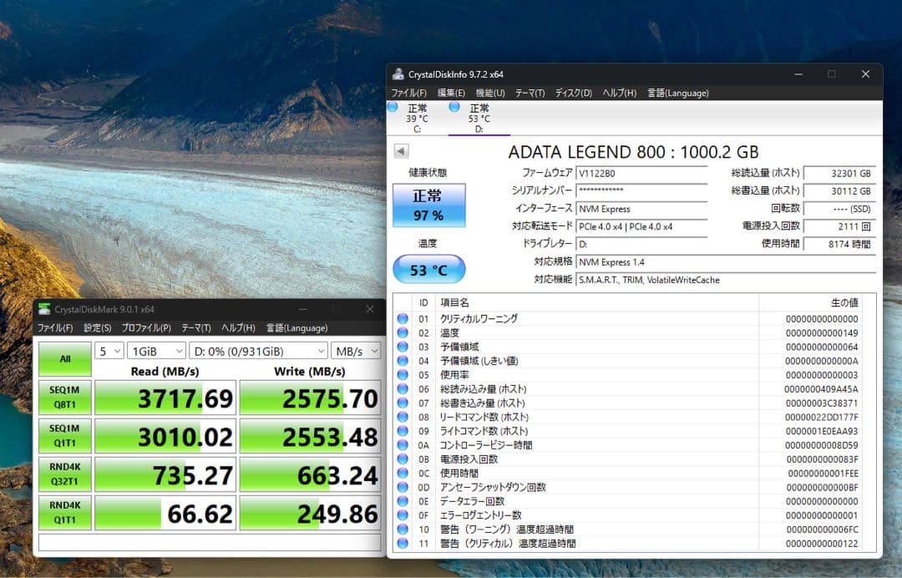The image size is (902, 578).
Task: Click the 正常 97% health status box
Action: tap(428, 205)
